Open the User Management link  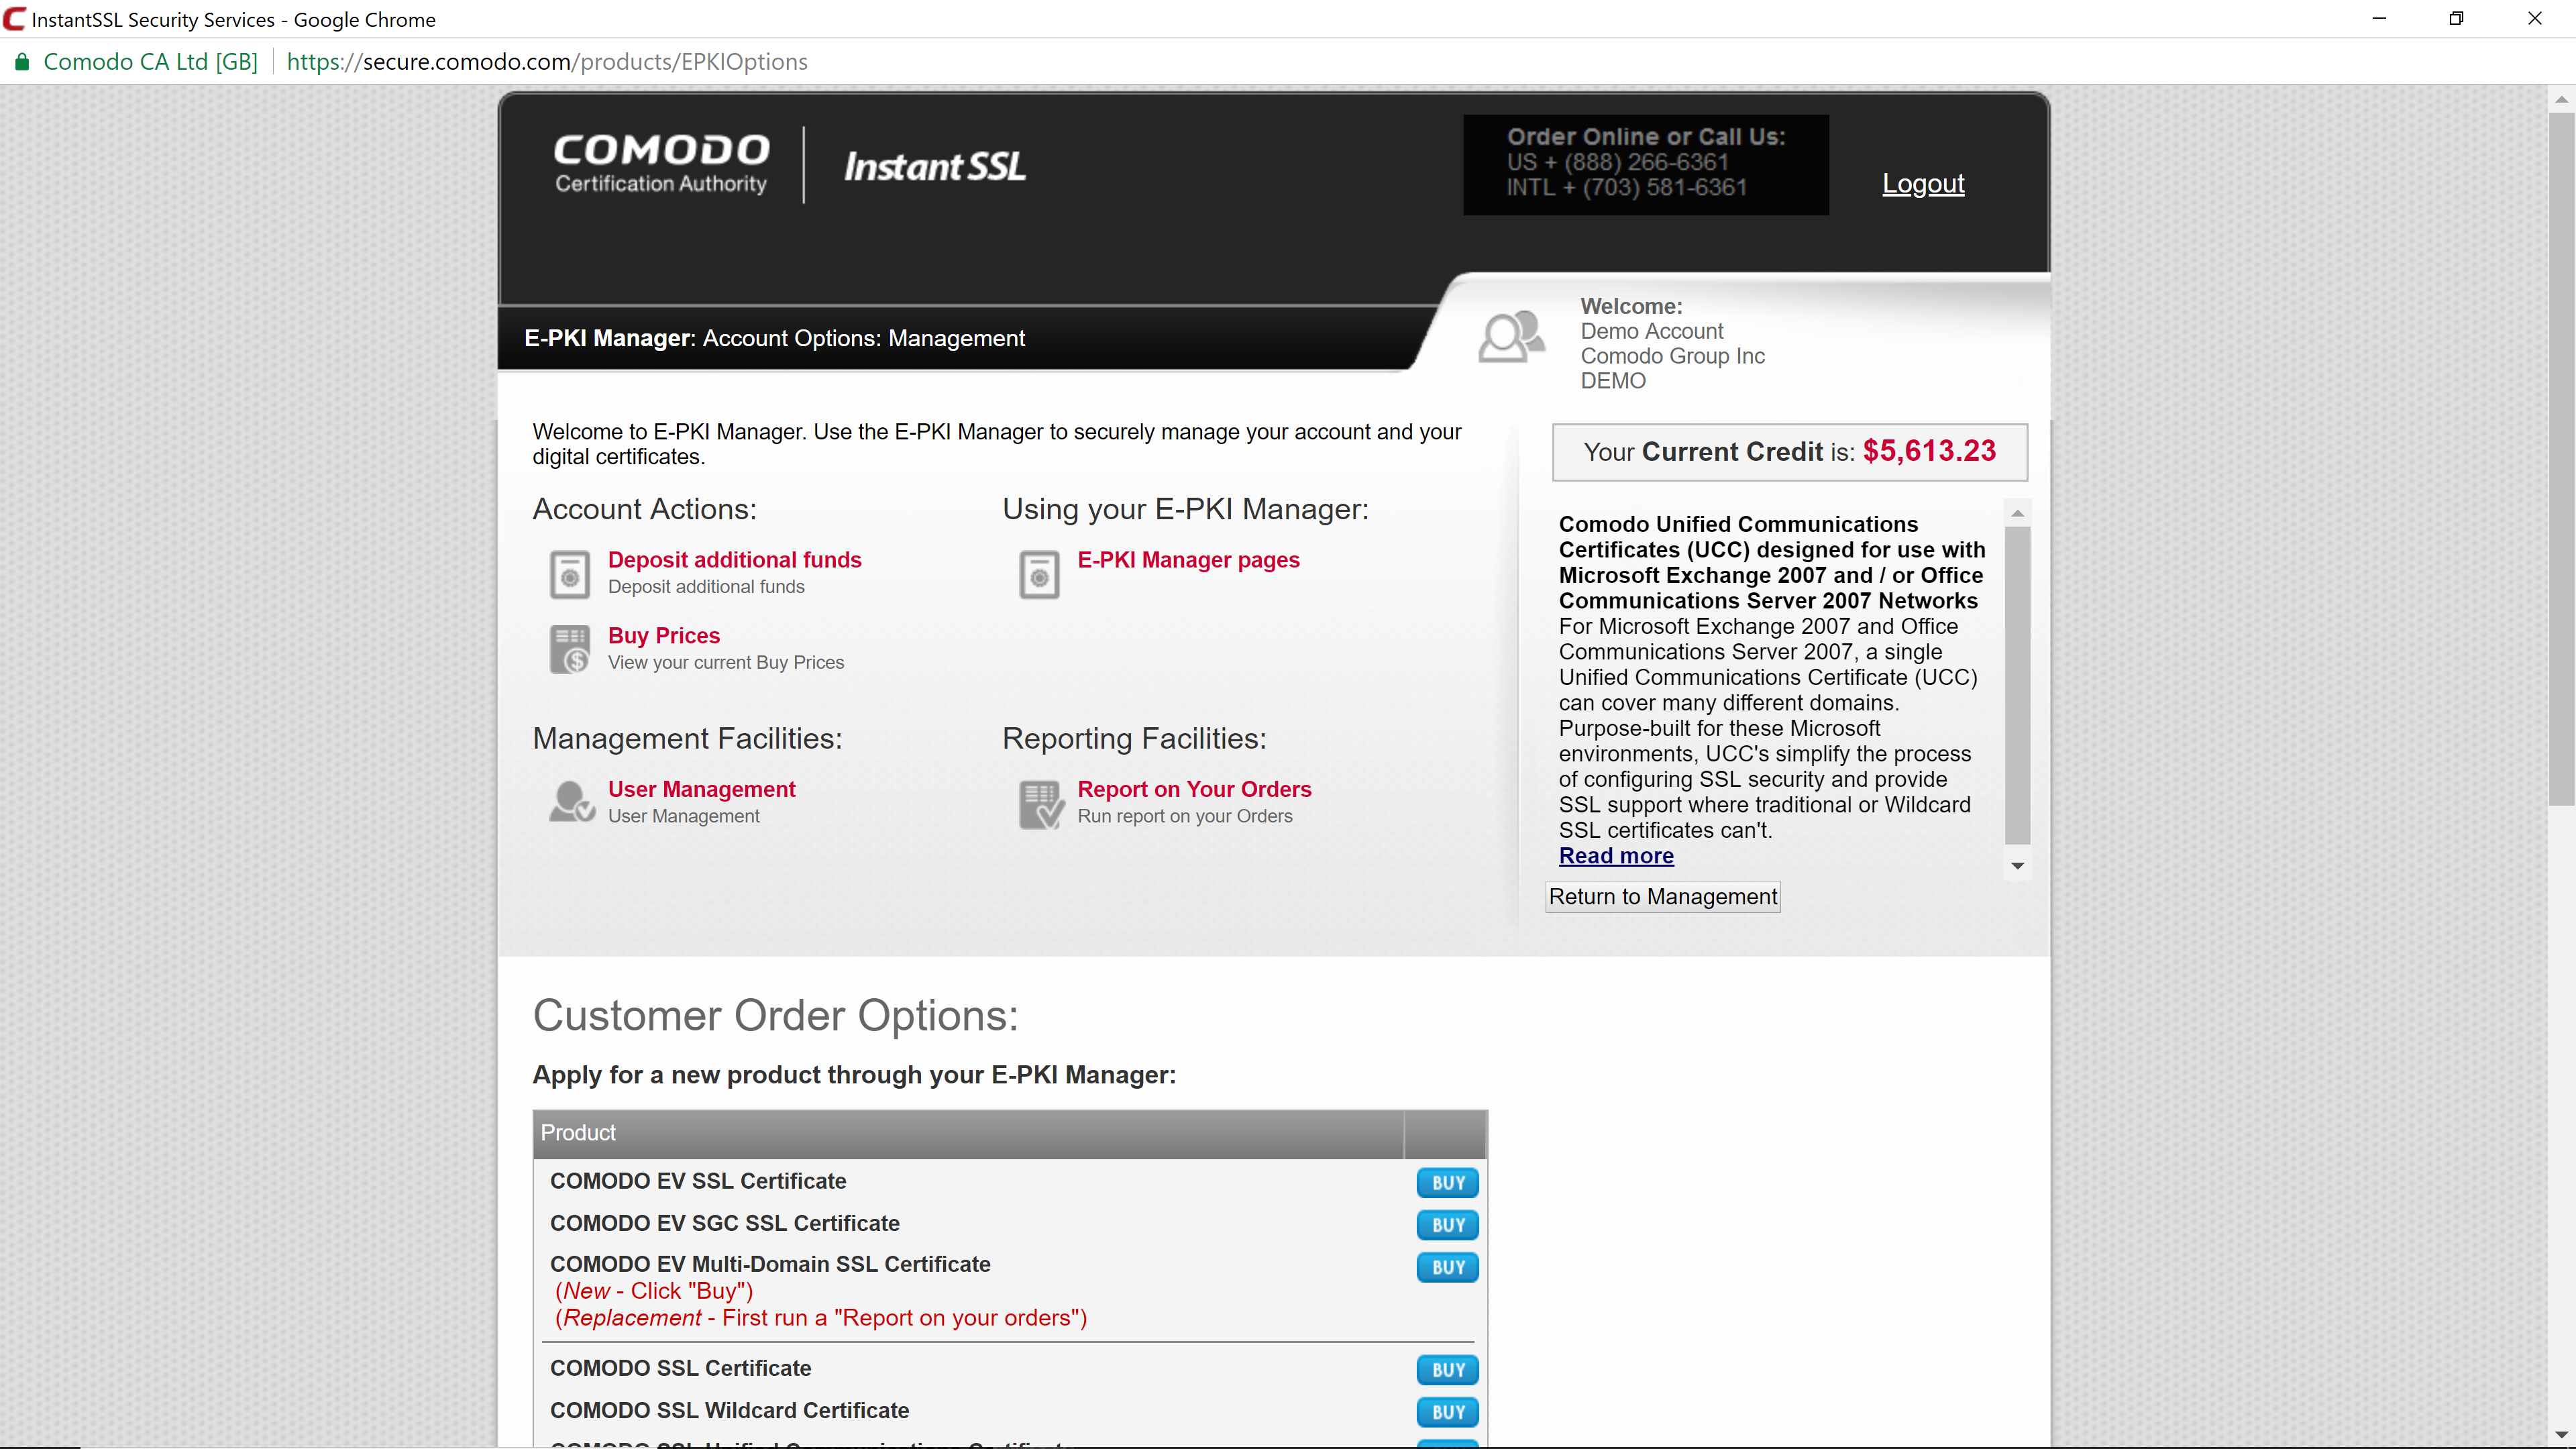[x=701, y=789]
